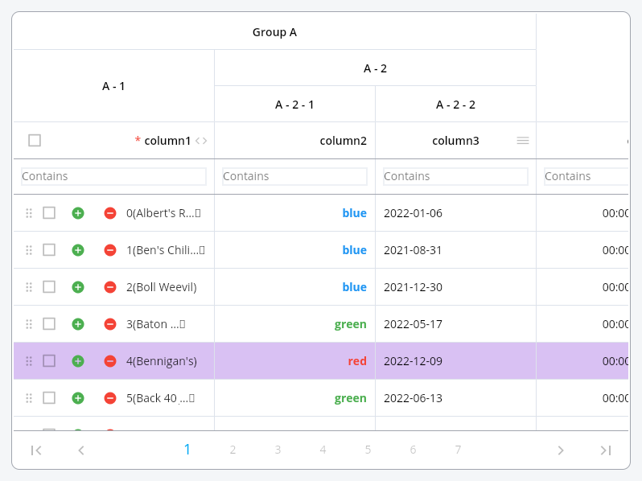
Task: Jump to last page arrow
Action: (606, 450)
